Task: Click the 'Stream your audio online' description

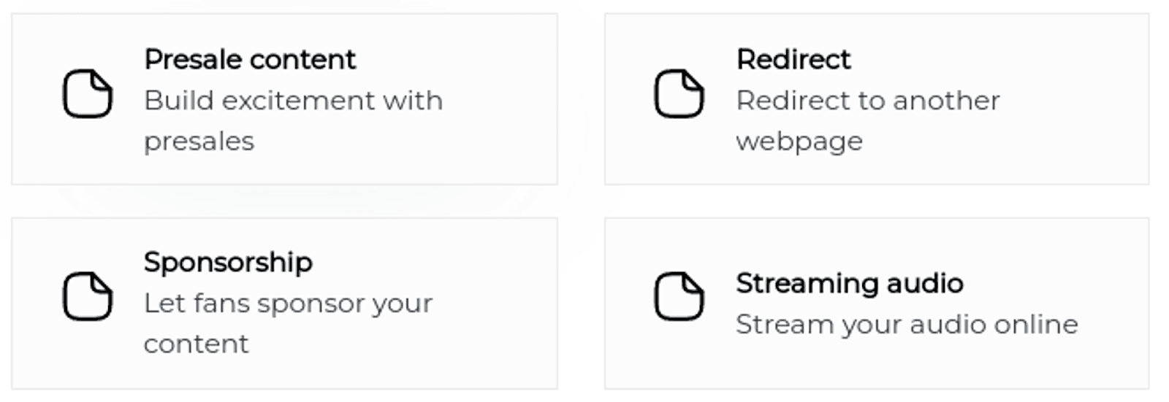Action: [x=906, y=324]
